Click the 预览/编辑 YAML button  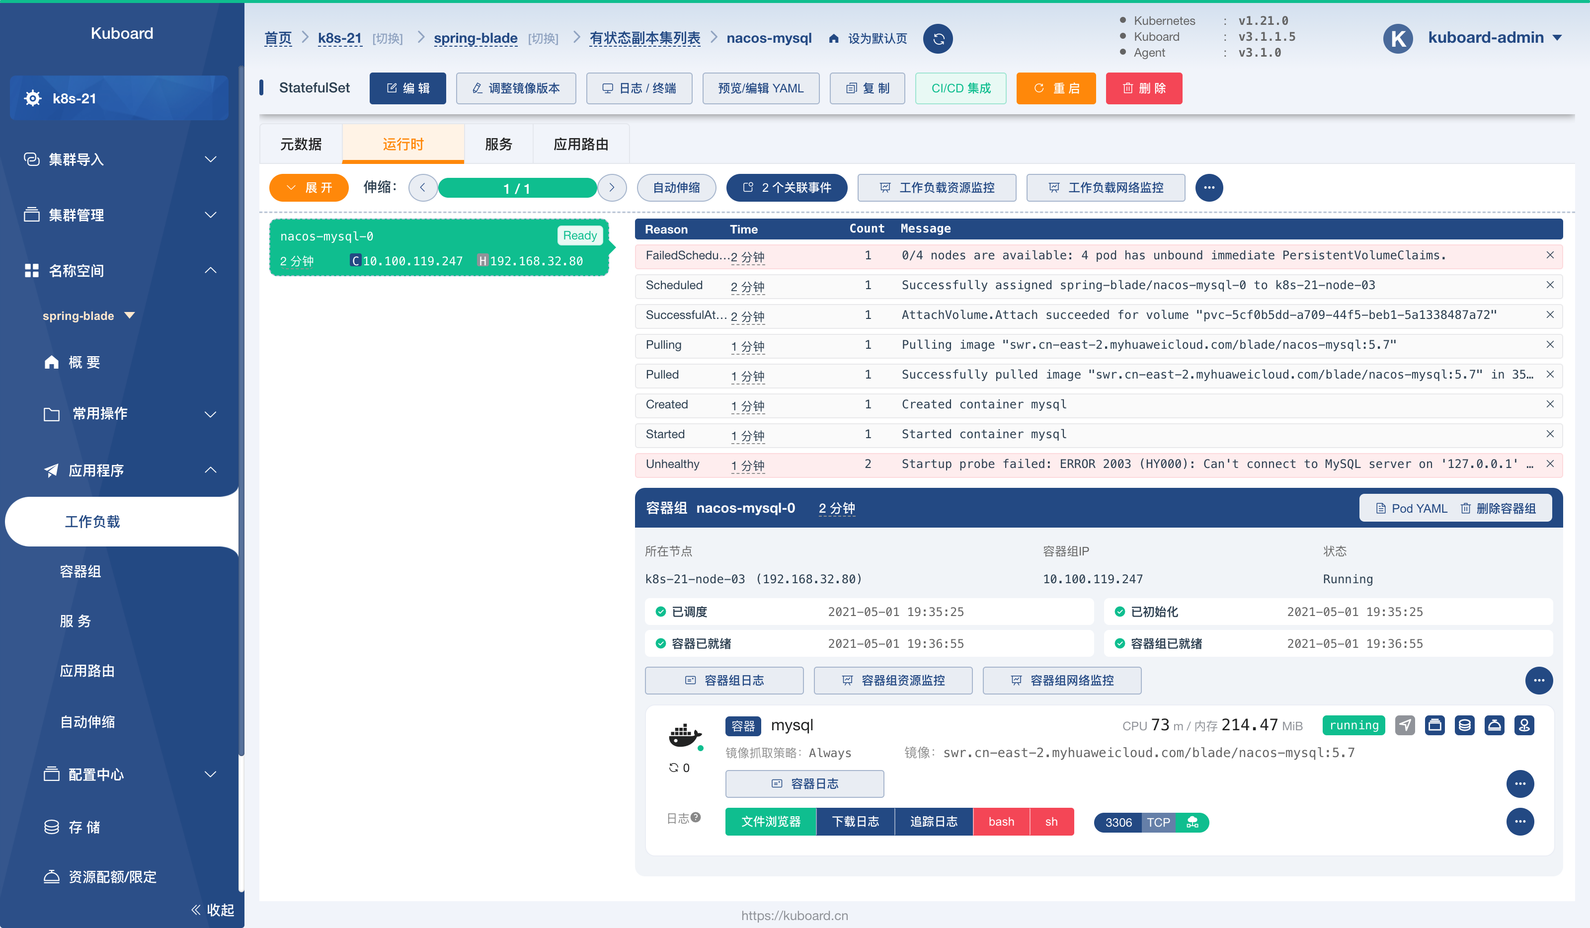click(760, 88)
